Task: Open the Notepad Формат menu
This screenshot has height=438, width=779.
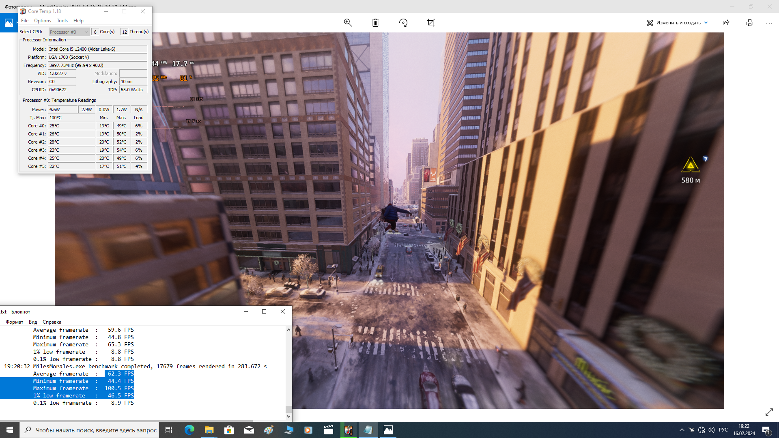Action: coord(14,322)
